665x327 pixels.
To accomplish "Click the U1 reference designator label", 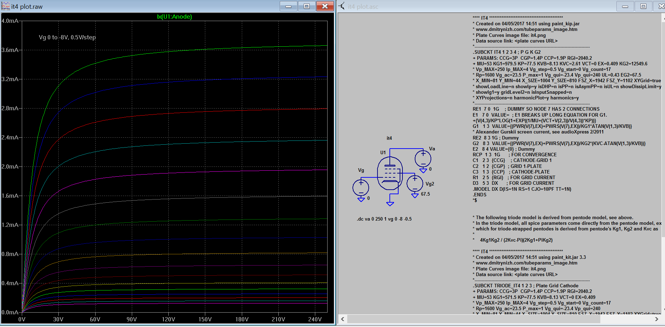I will (x=383, y=152).
